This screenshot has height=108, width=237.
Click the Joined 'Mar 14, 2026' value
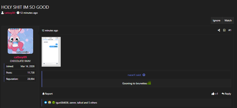click(28, 66)
